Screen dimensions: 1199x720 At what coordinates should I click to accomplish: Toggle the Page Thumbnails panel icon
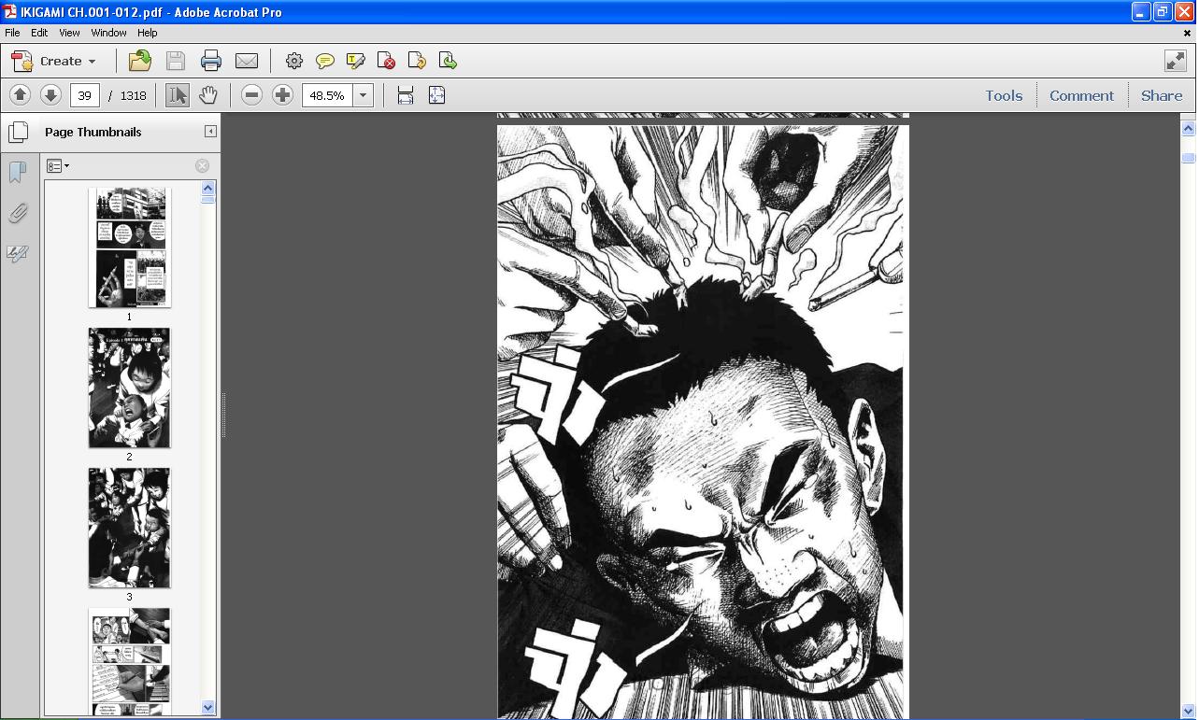[x=18, y=132]
